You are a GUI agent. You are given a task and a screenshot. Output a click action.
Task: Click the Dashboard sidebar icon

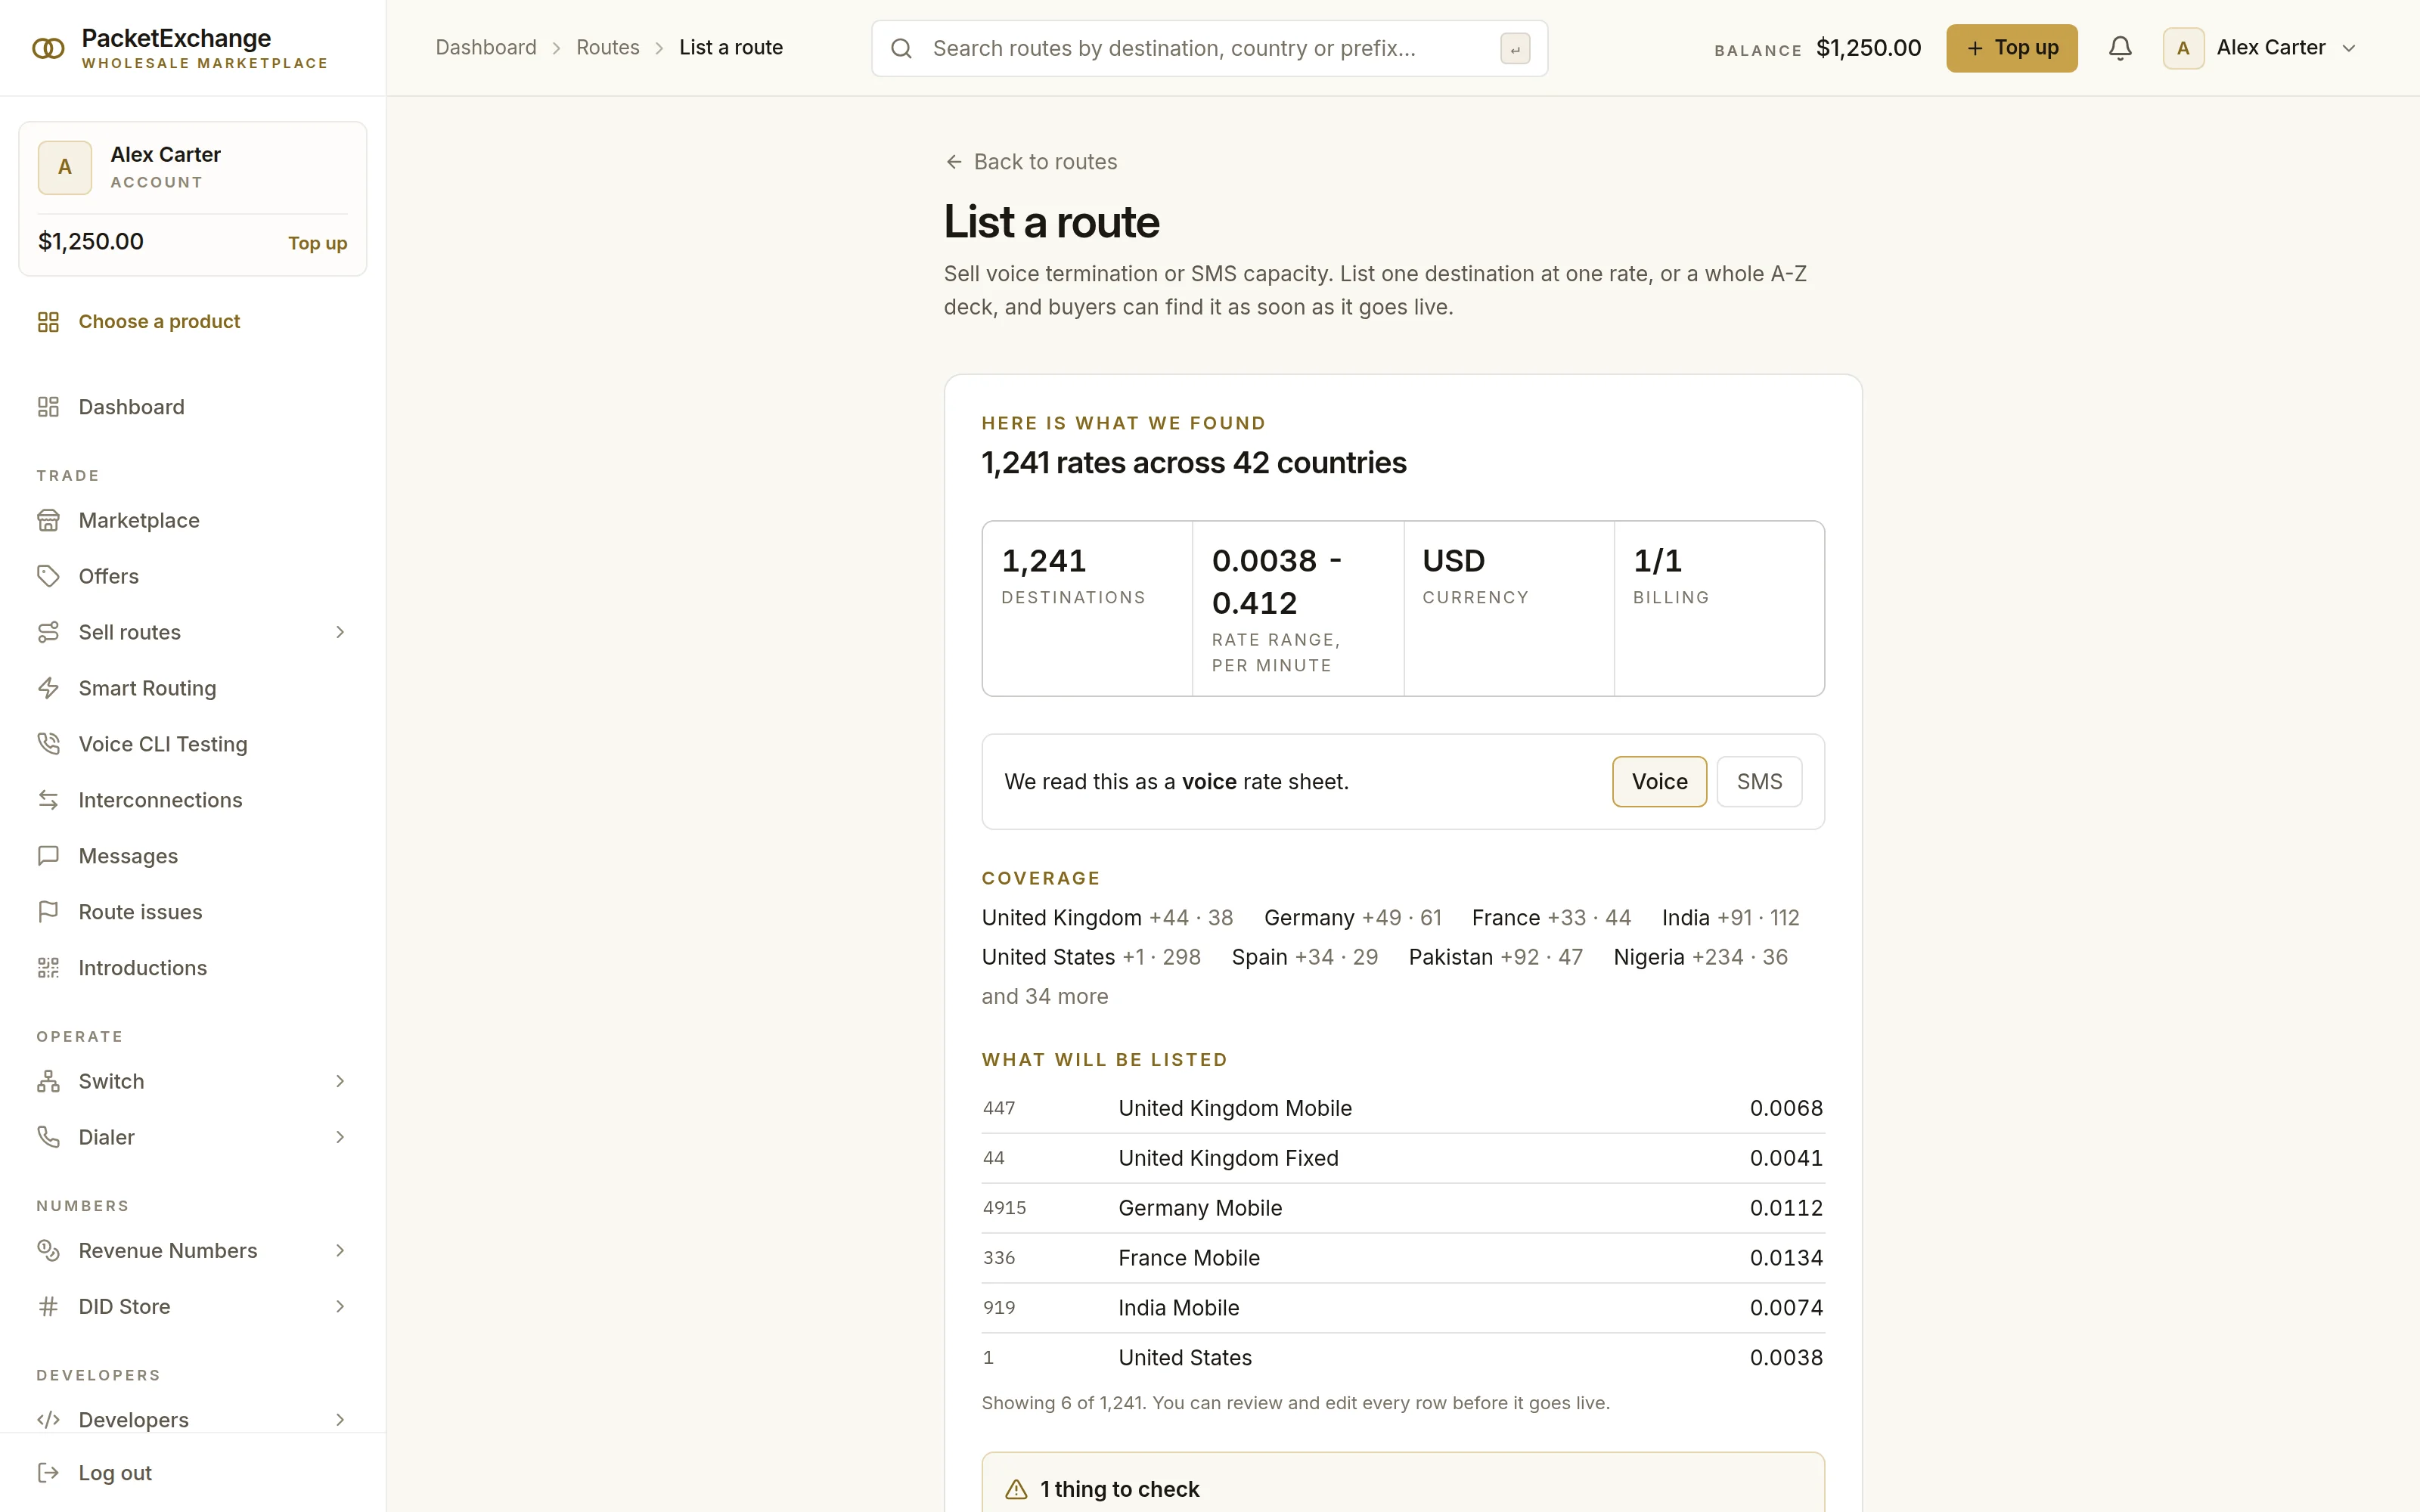pos(48,407)
